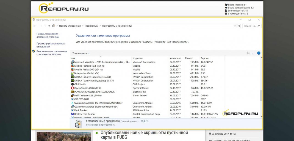Click the NVIDIA Графический драйвер icon

(72, 81)
